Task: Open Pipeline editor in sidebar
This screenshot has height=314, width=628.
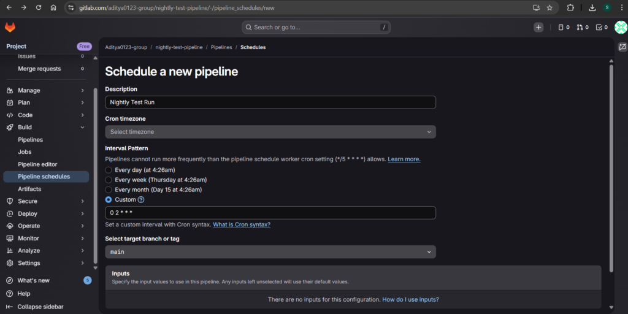Action: (x=37, y=164)
